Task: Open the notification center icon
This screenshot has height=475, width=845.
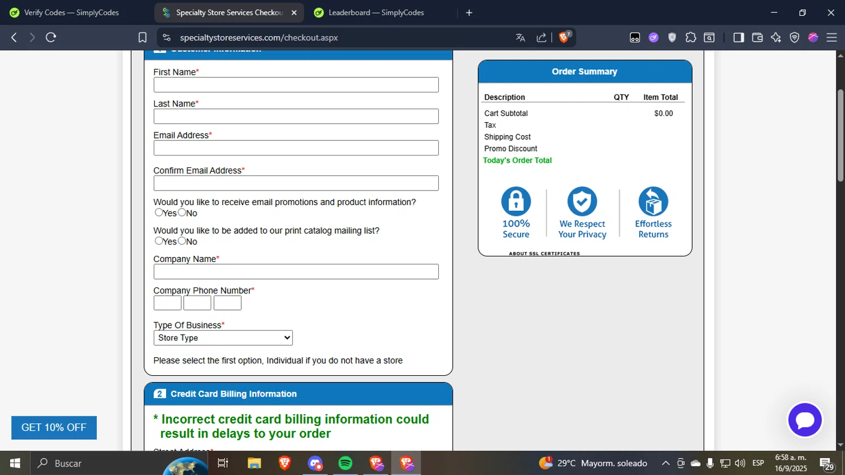Action: [827, 464]
